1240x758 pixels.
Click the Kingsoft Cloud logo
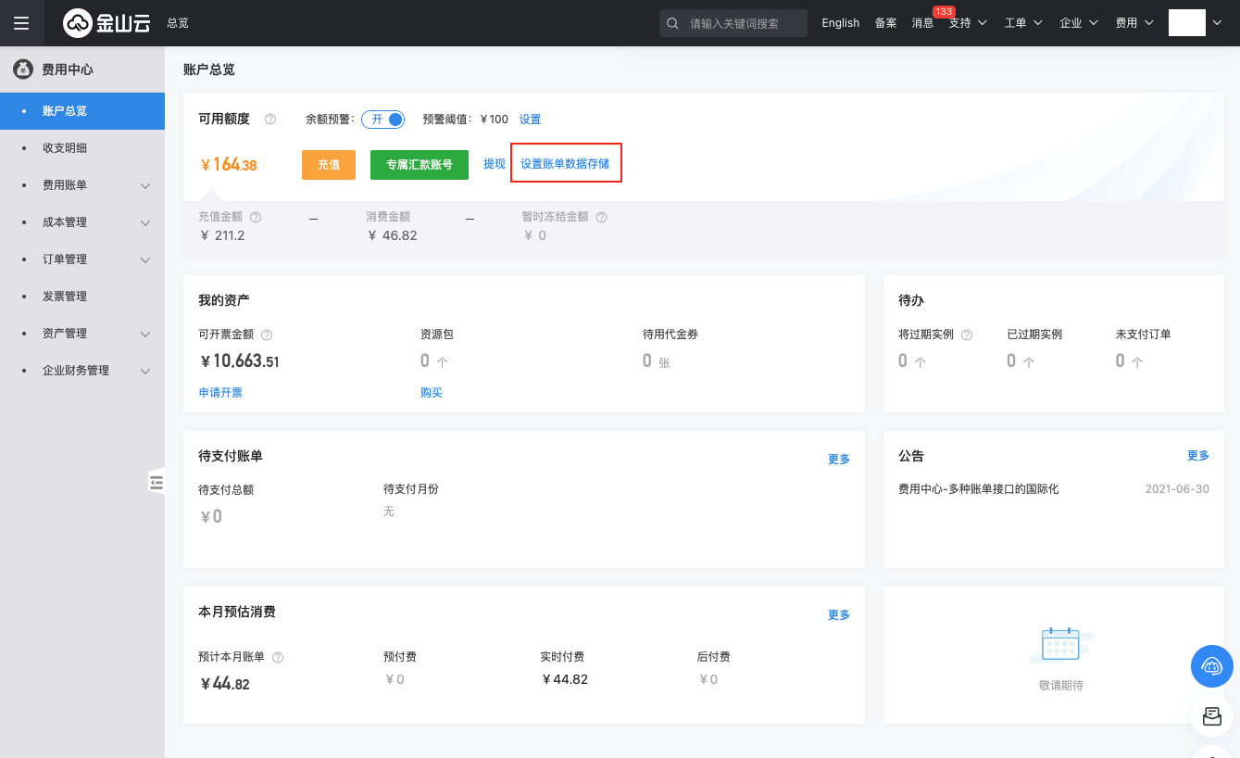[x=106, y=23]
